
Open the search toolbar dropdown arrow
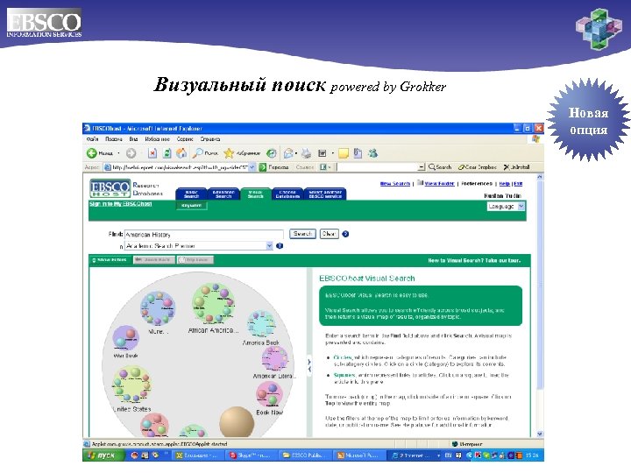(x=422, y=167)
